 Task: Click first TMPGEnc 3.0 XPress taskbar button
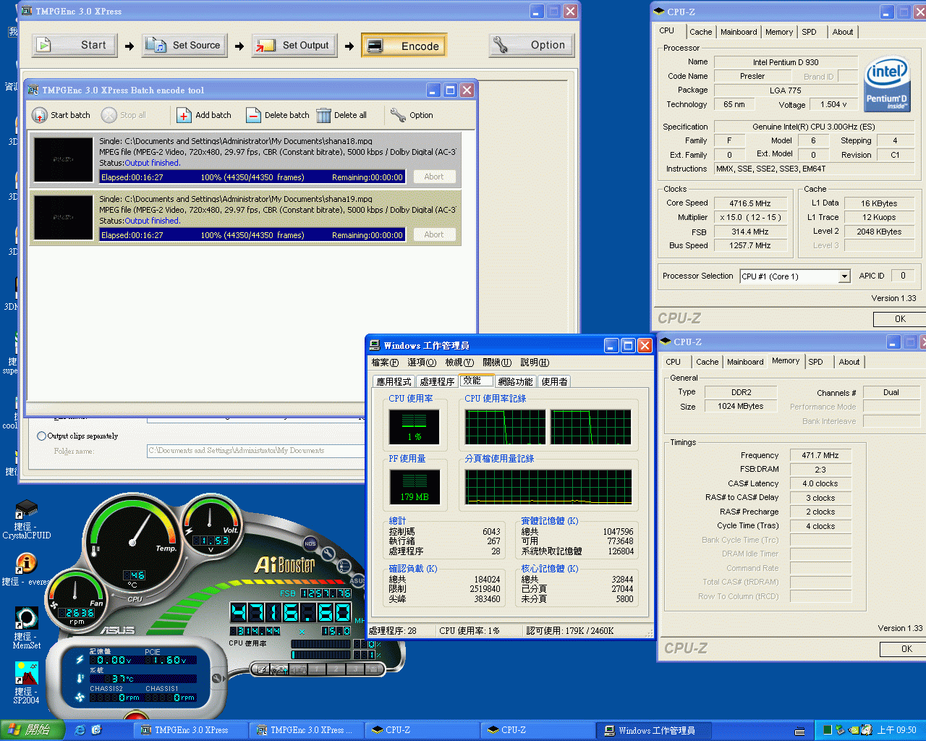[191, 730]
